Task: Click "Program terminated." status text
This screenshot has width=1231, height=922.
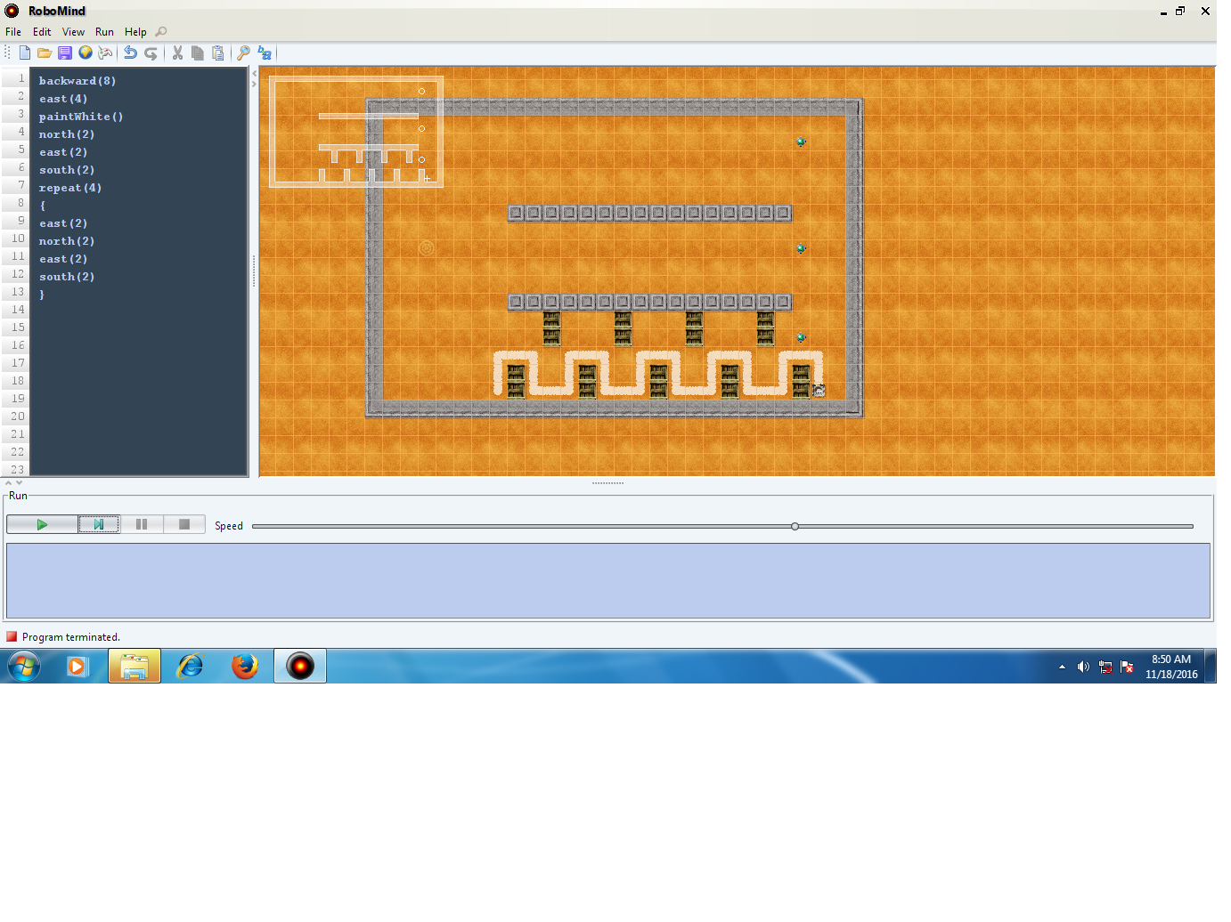Action: 71,637
